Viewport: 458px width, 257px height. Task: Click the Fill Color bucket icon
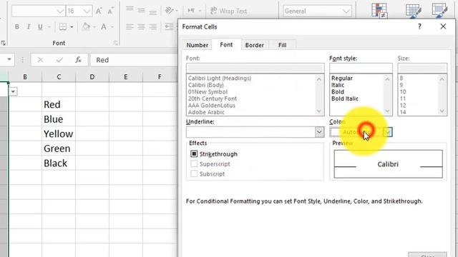[x=86, y=27]
